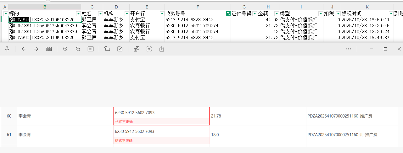Click account input in row 60 with red border
Viewport: 403px width, 153px height.
click(x=161, y=113)
